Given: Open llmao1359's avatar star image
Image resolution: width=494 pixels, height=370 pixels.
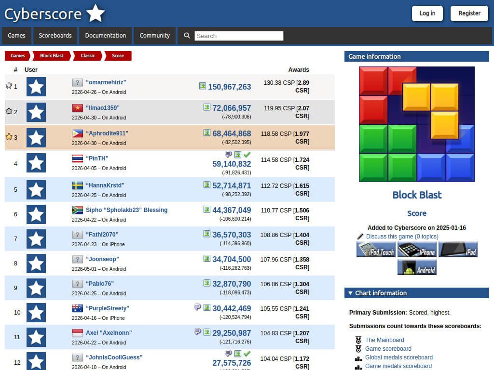Looking at the screenshot, I should pyautogui.click(x=36, y=112).
